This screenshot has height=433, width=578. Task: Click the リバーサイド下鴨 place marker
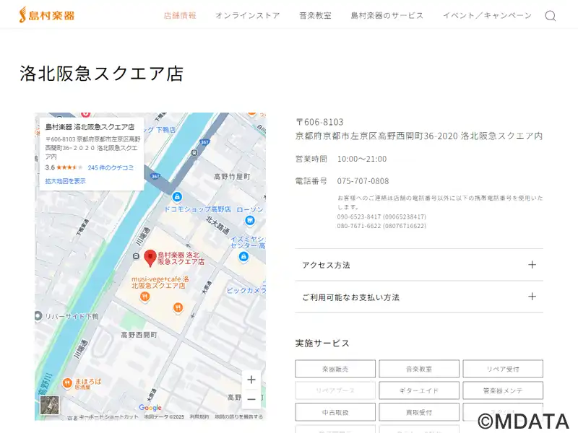pos(38,316)
